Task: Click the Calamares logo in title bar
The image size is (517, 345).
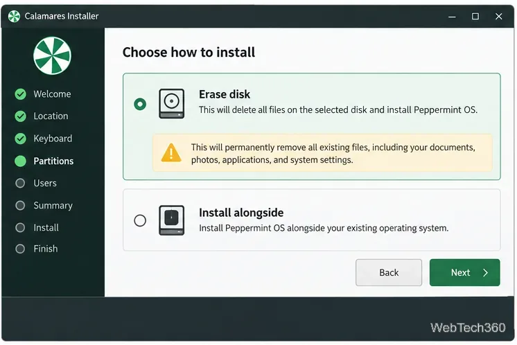Action: 14,16
